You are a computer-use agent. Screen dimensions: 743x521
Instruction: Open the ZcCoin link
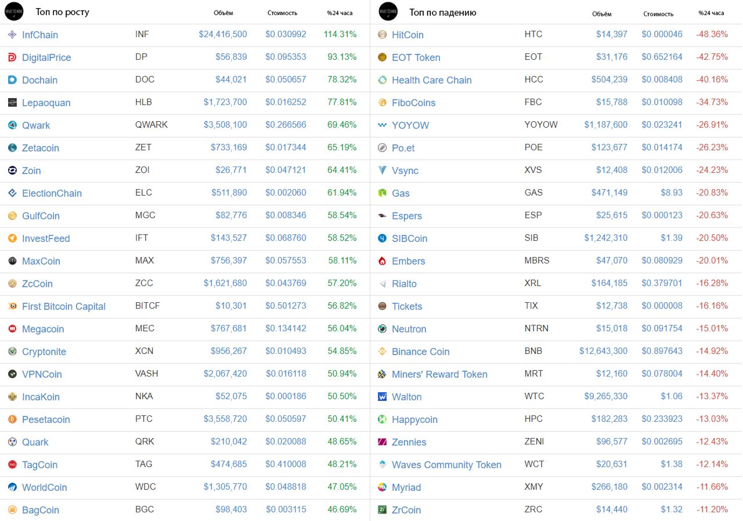(37, 284)
